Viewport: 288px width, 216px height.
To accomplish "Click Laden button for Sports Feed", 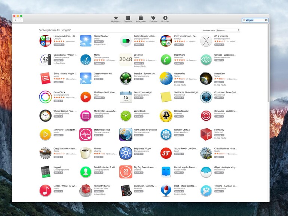I will click(179, 154).
